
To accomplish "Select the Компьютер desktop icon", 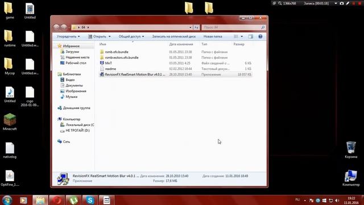I will click(x=351, y=178).
